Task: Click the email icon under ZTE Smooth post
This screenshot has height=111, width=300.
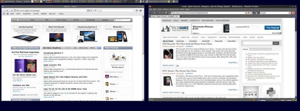Action: point(177,66)
